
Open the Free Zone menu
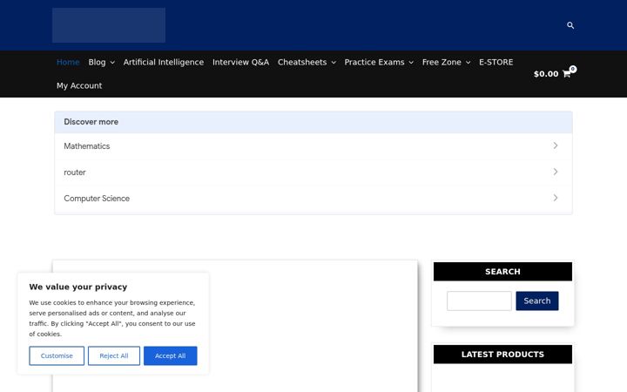(442, 63)
